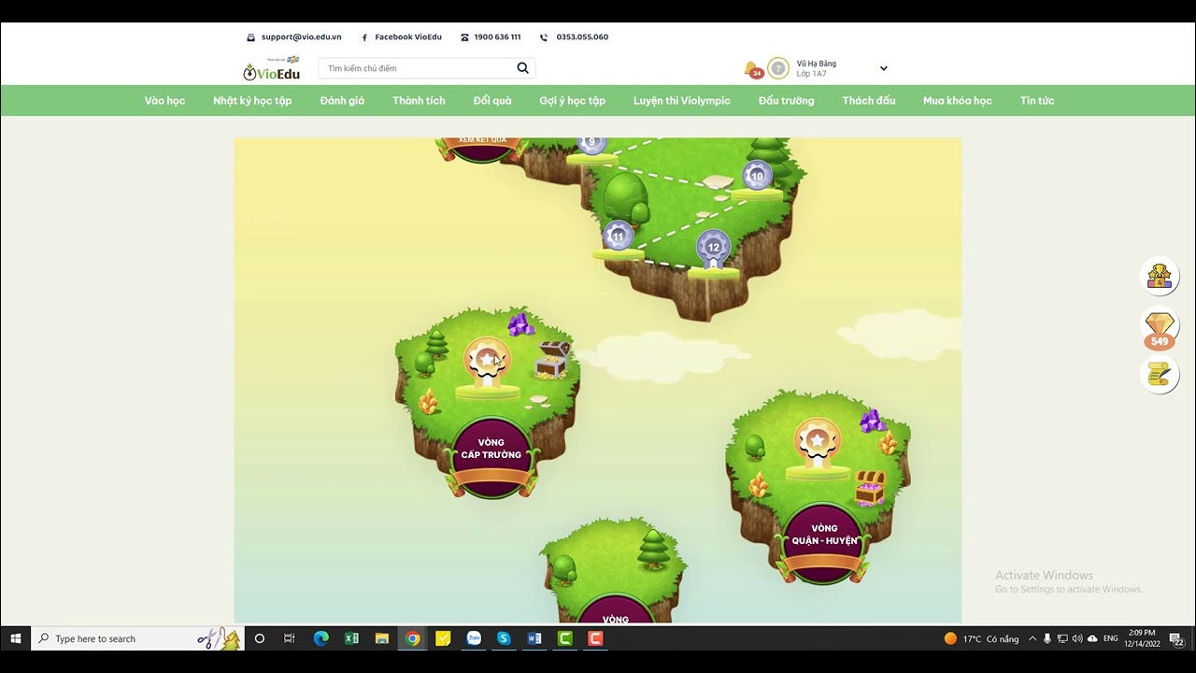Click ENG language indicator
The image size is (1196, 673).
(x=1110, y=638)
